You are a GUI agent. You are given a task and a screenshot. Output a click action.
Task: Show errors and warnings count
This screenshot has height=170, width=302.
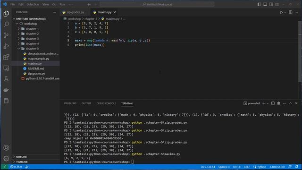[x=16, y=167]
